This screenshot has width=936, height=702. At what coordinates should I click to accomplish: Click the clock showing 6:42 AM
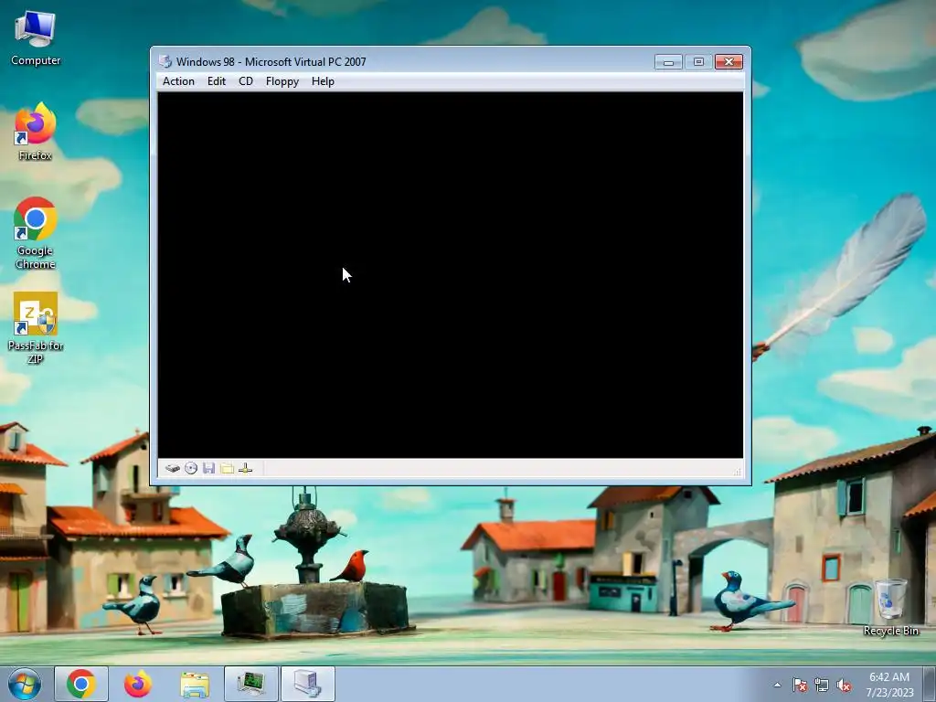point(889,685)
